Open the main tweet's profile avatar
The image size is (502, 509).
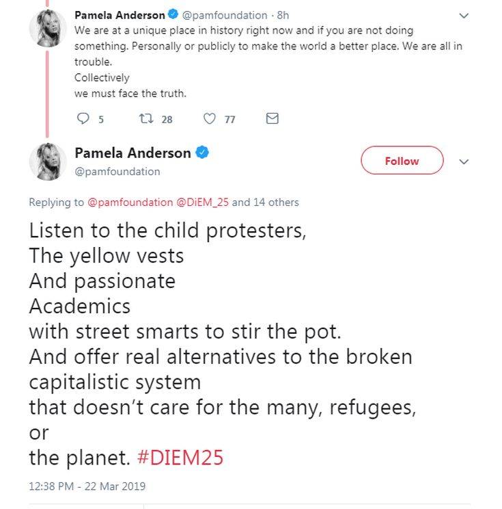[x=46, y=162]
